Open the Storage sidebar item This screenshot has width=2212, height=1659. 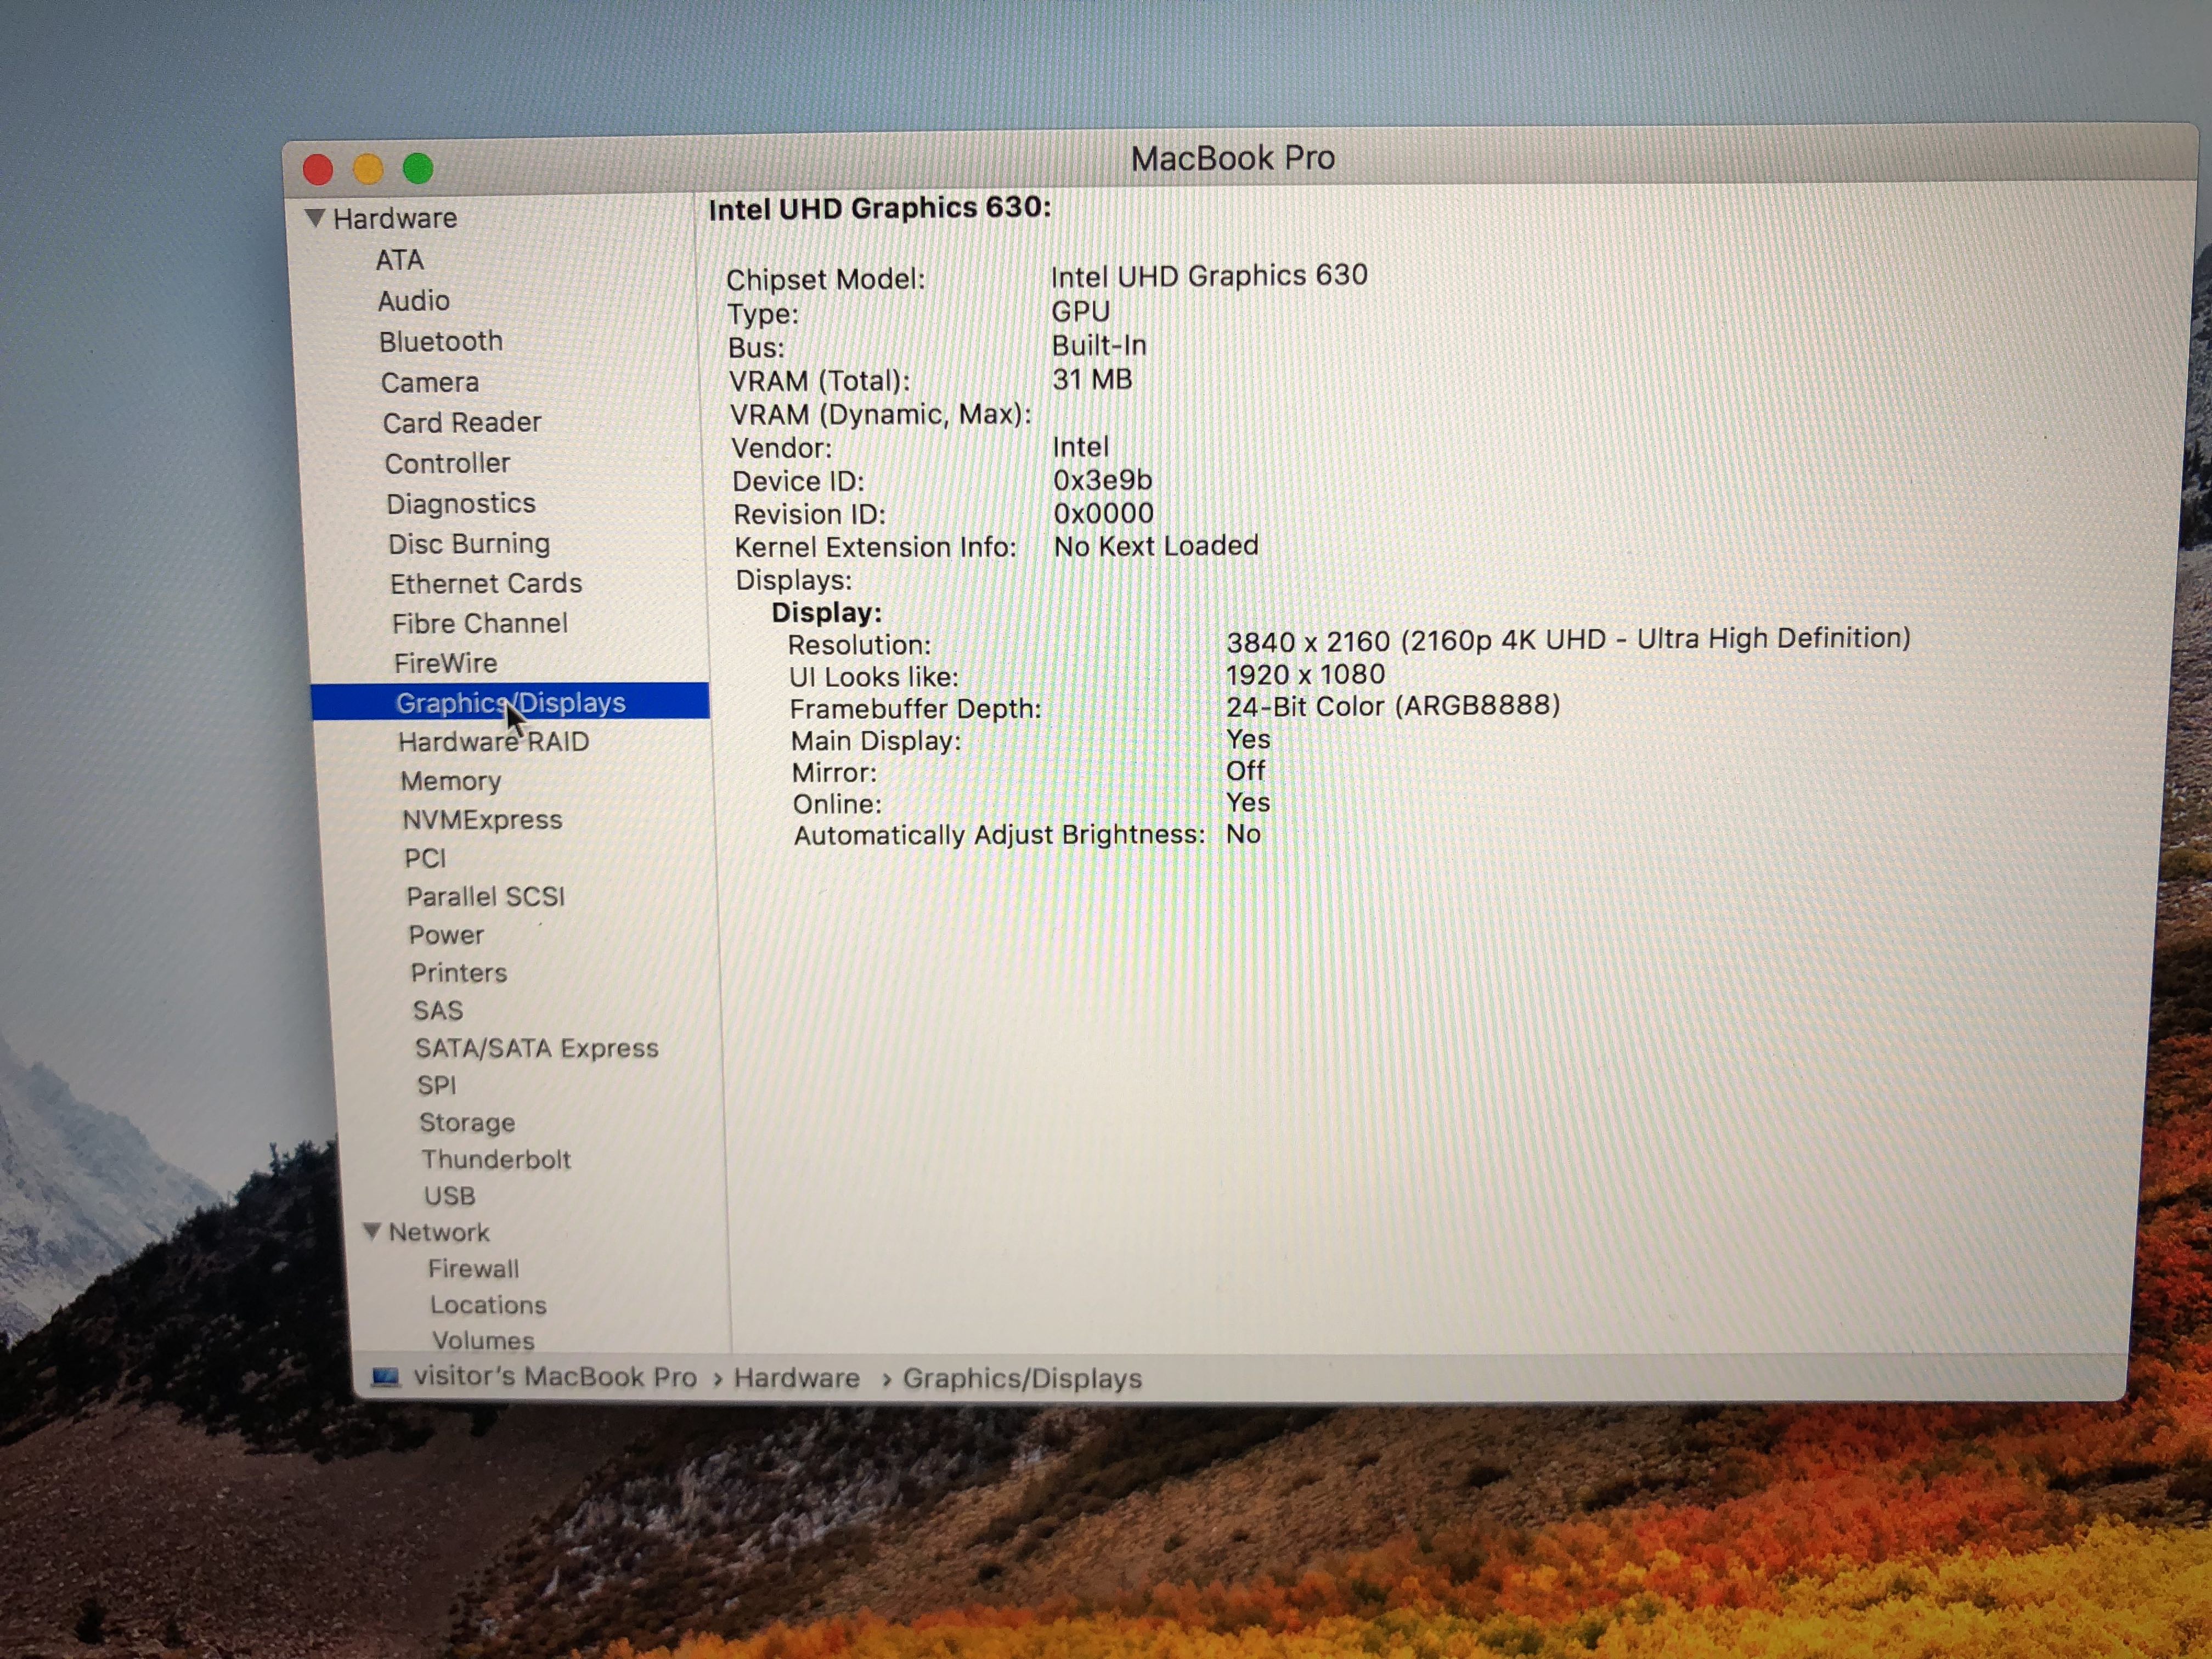[x=467, y=1122]
